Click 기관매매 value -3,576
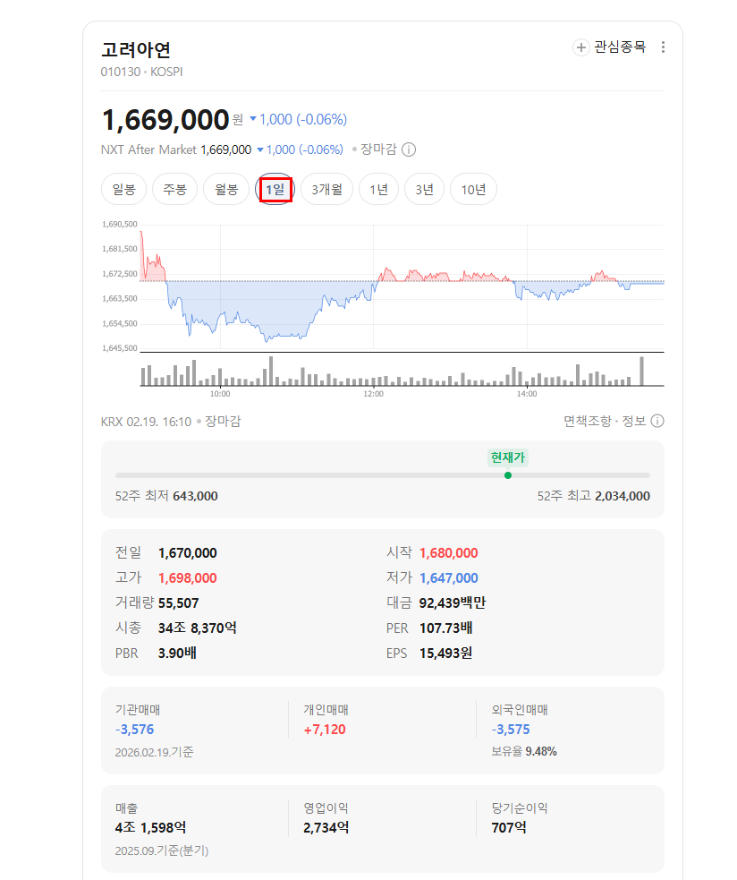This screenshot has height=880, width=737. tap(135, 730)
